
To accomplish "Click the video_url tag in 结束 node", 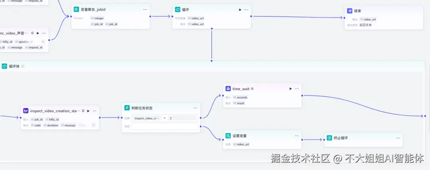I will (368, 19).
